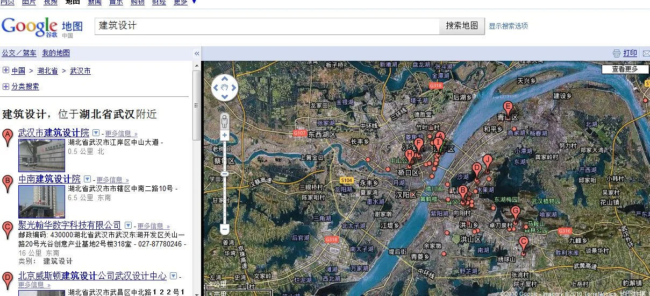Switch to the 音乐 tab
Image resolution: width=650 pixels, height=296 pixels.
point(116,2)
